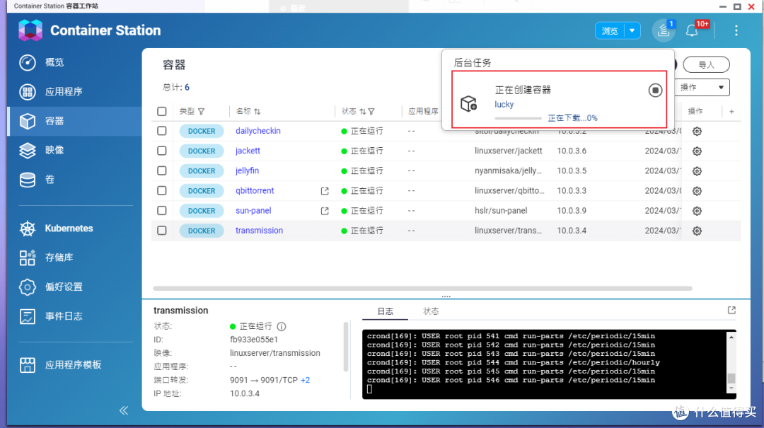
Task: Click the total count 6
Action: tap(187, 88)
